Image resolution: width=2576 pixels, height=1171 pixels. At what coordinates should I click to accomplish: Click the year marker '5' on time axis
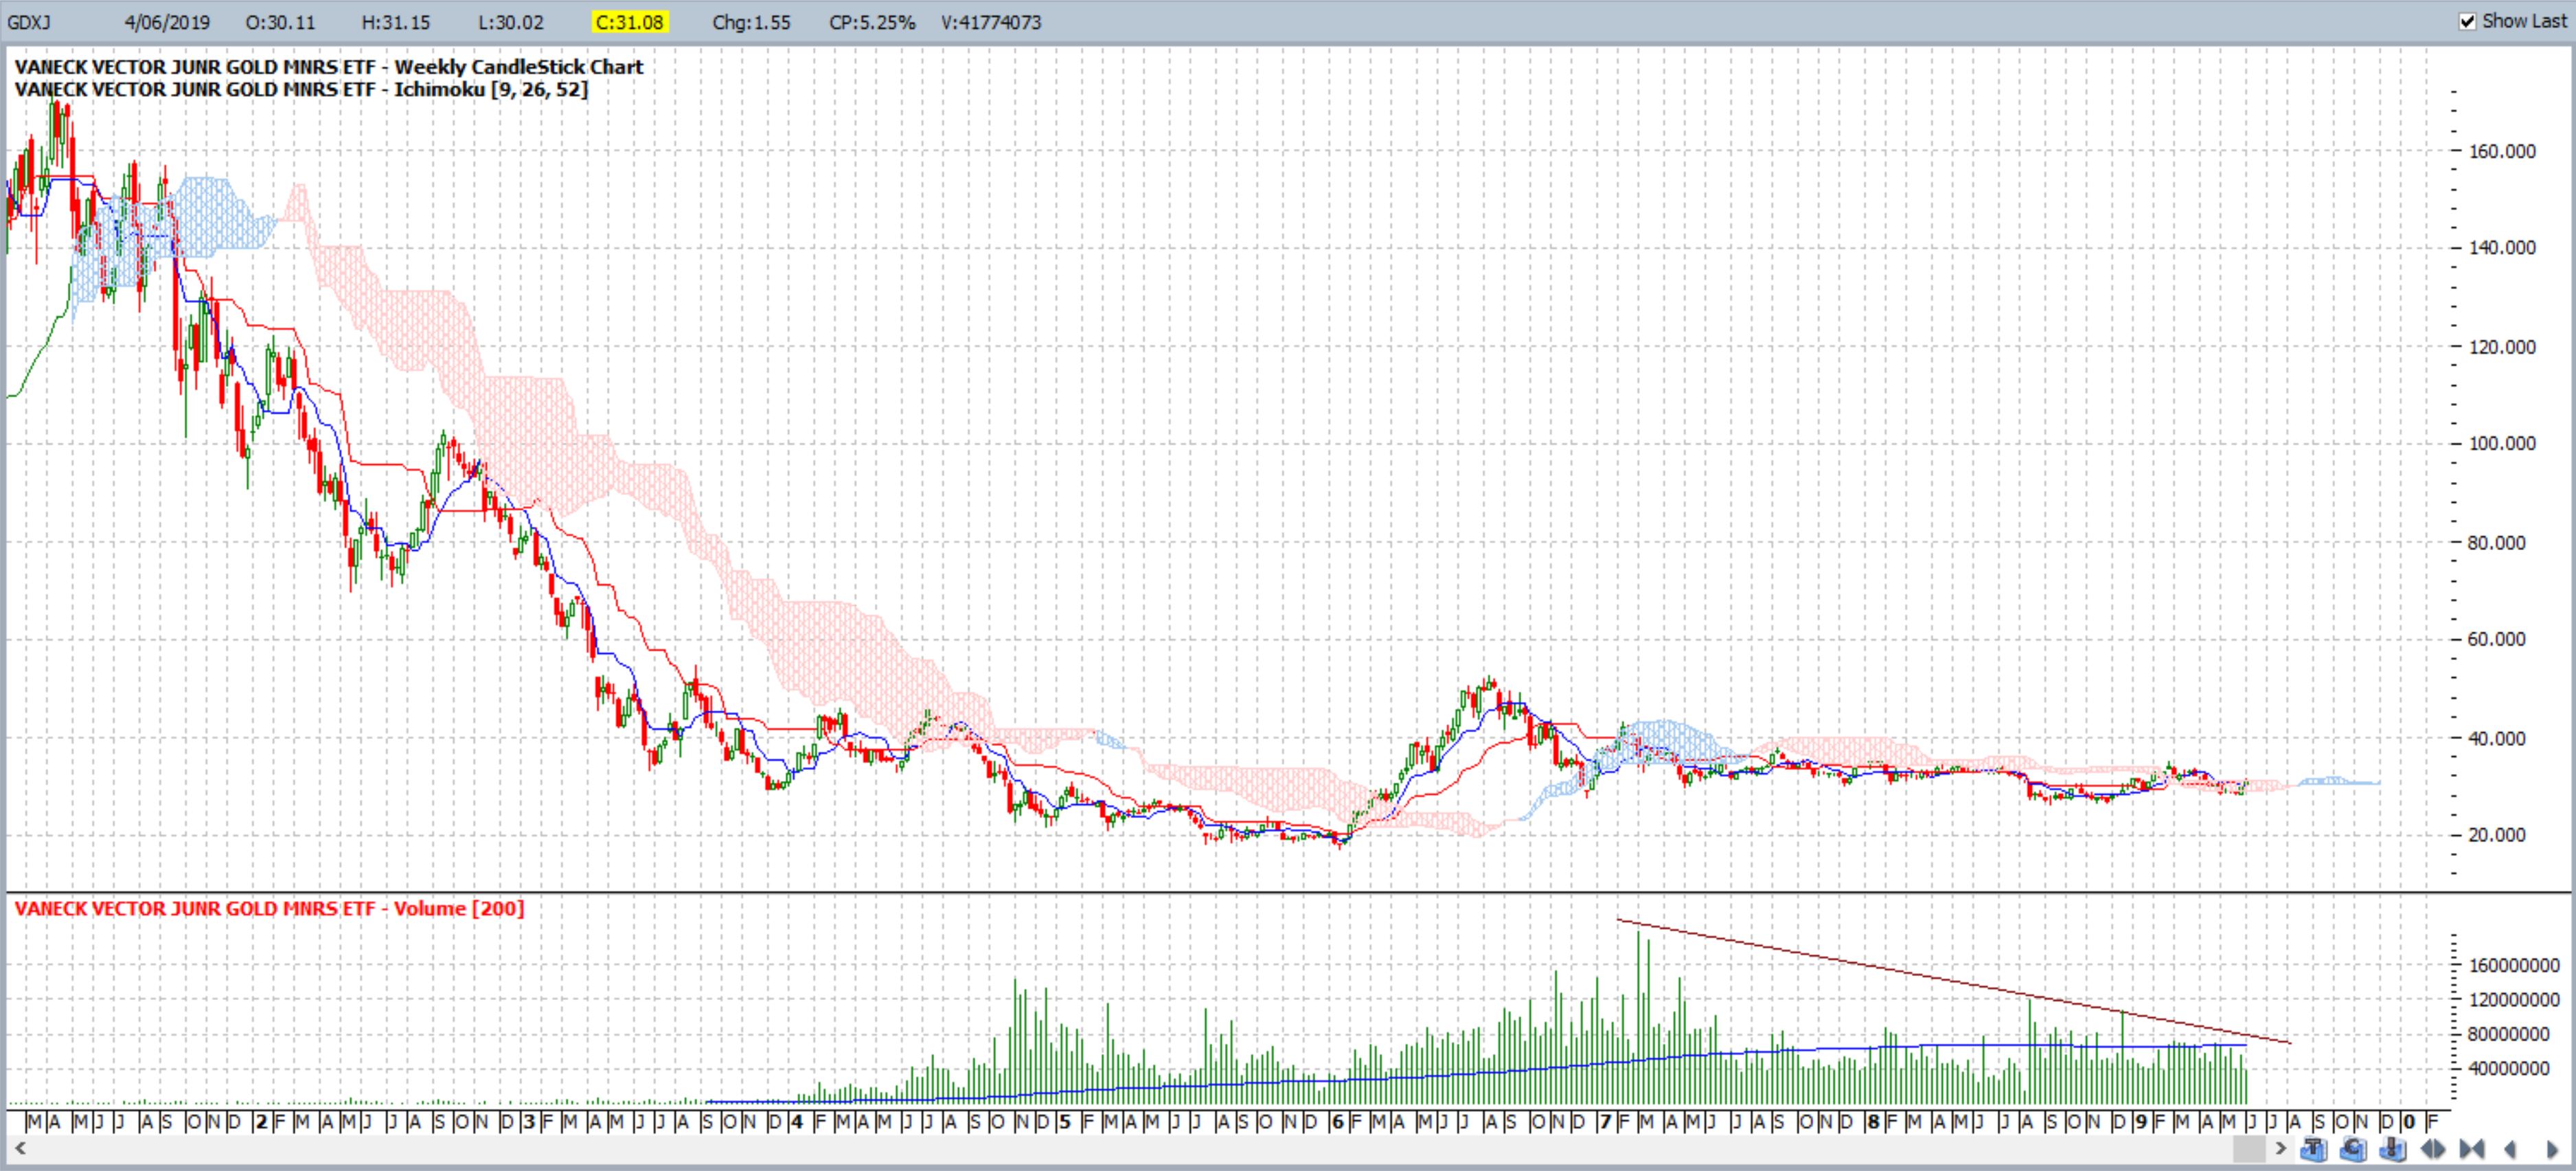coord(1065,1122)
